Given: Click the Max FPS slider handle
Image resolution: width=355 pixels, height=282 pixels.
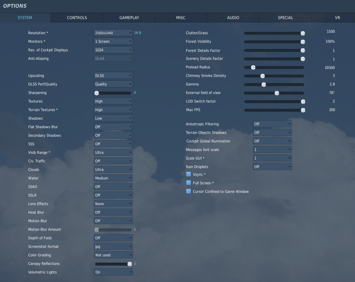Looking at the screenshot, I should pyautogui.click(x=303, y=110).
